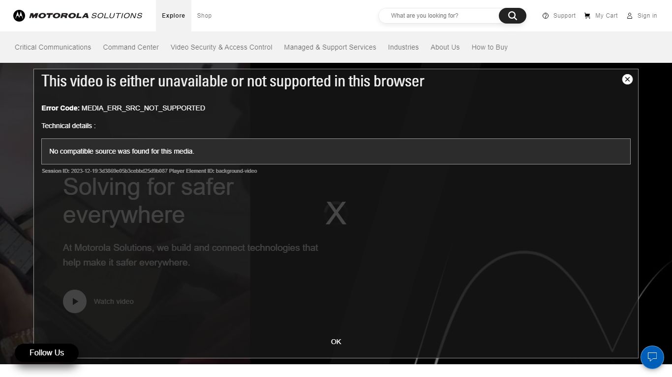Click the MEDIA_ERR_SRC_NOT_SUPPORTED error code
This screenshot has width=672, height=377.
pos(143,108)
